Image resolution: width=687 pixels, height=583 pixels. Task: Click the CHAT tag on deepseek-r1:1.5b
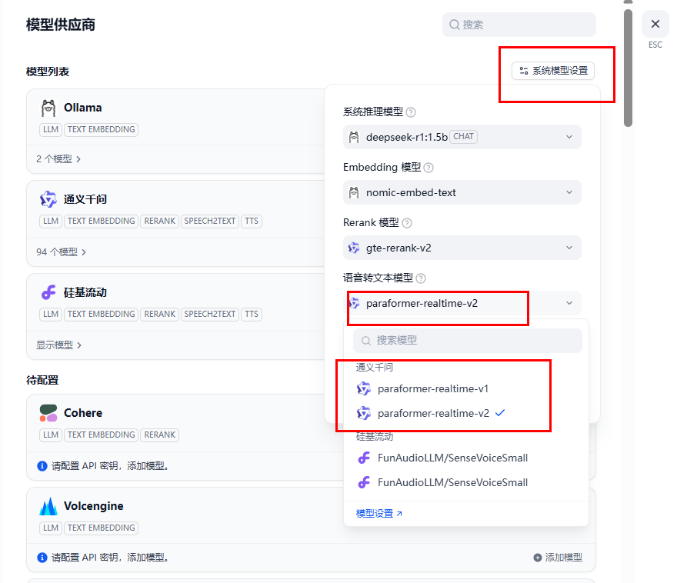(463, 137)
